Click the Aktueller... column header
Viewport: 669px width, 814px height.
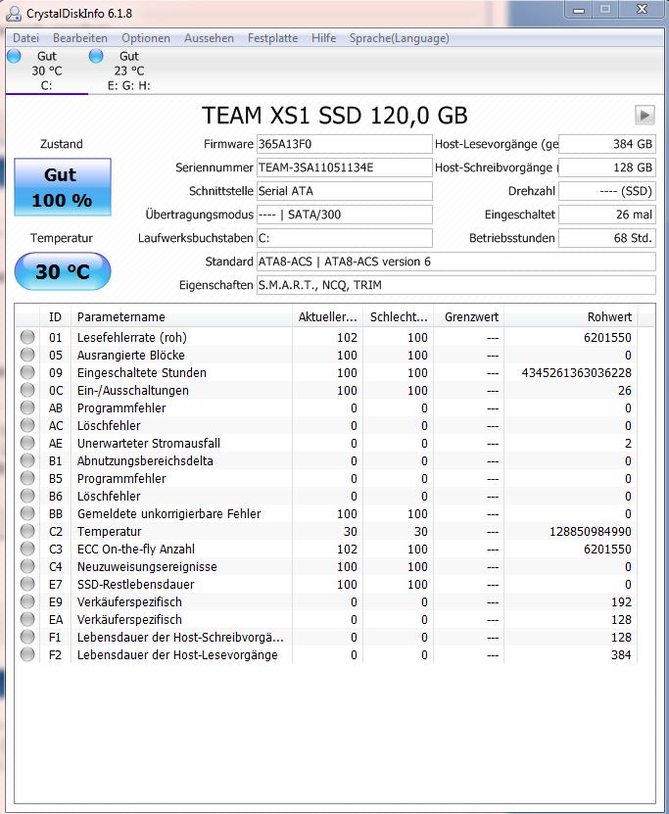tap(327, 316)
